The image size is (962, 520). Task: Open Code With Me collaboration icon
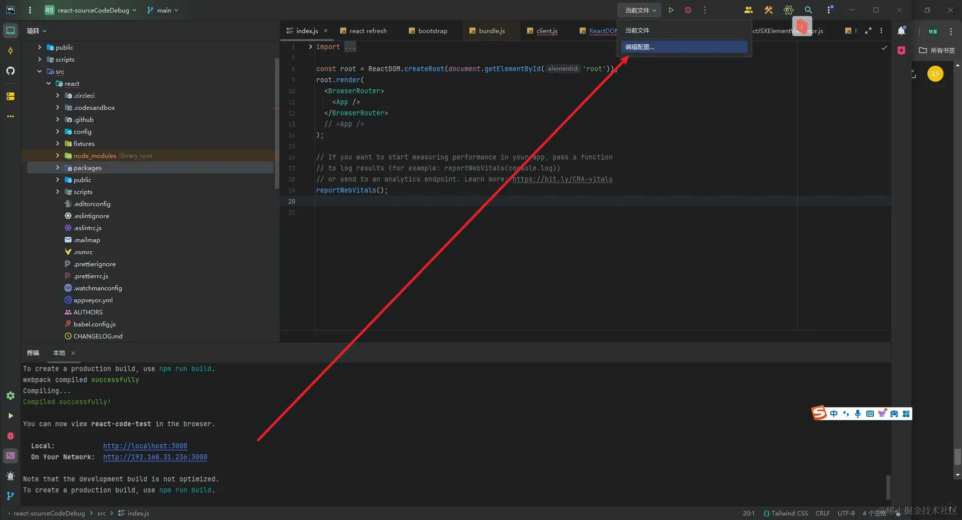(749, 10)
